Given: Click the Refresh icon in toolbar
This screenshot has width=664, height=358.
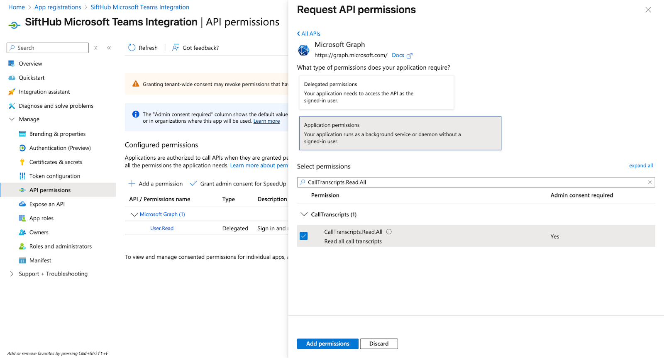Looking at the screenshot, I should pos(132,48).
